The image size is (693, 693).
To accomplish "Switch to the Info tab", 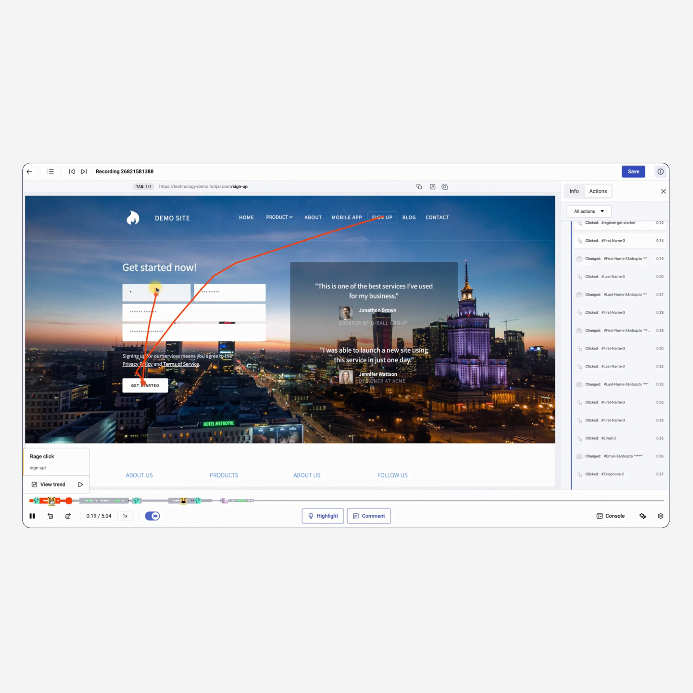I will coord(574,191).
